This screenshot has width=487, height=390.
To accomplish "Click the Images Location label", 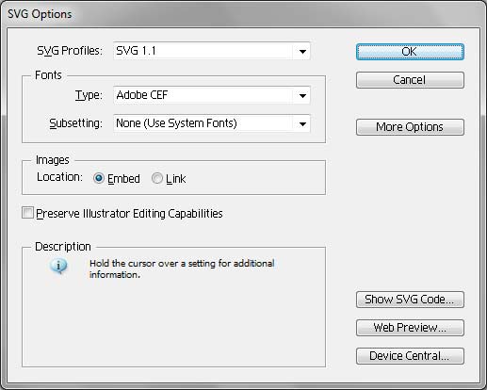I will click(59, 177).
